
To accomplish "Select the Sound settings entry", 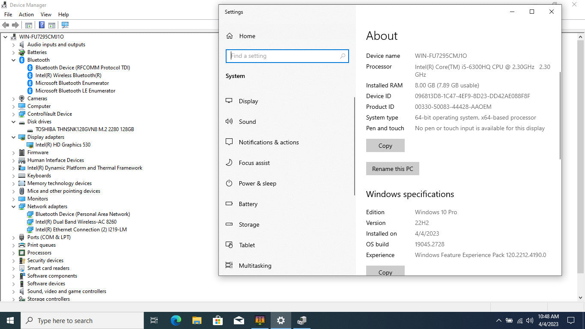I will point(247,122).
